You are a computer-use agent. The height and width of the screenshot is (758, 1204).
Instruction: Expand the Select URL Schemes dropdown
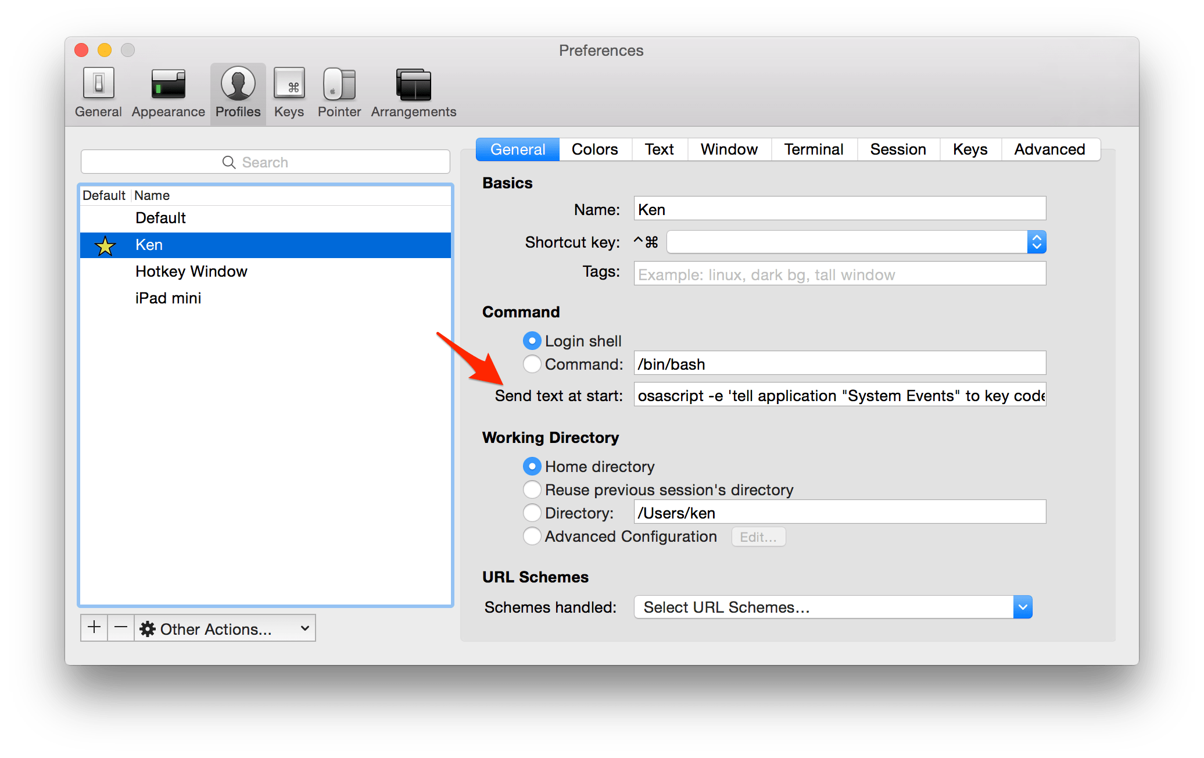(1022, 607)
